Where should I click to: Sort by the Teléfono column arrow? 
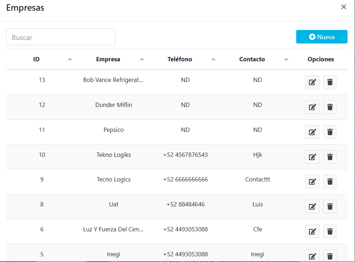coord(213,59)
